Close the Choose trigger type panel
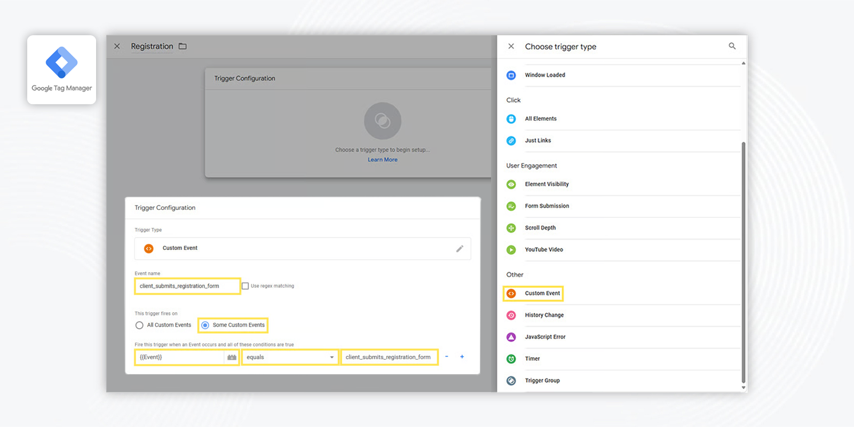 [511, 46]
